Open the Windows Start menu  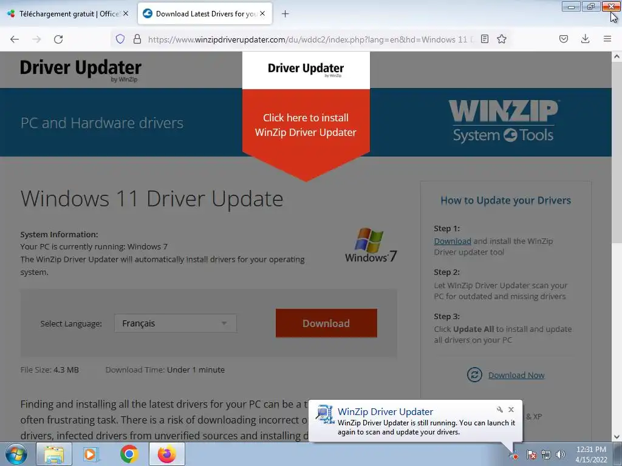(x=16, y=454)
